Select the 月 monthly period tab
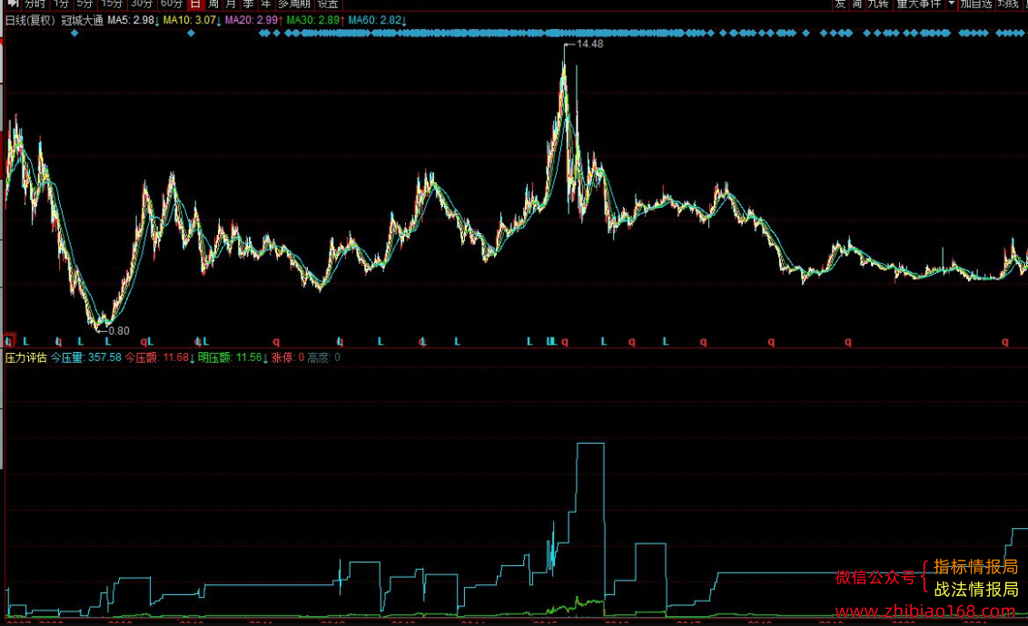This screenshot has height=626, width=1028. 231,4
